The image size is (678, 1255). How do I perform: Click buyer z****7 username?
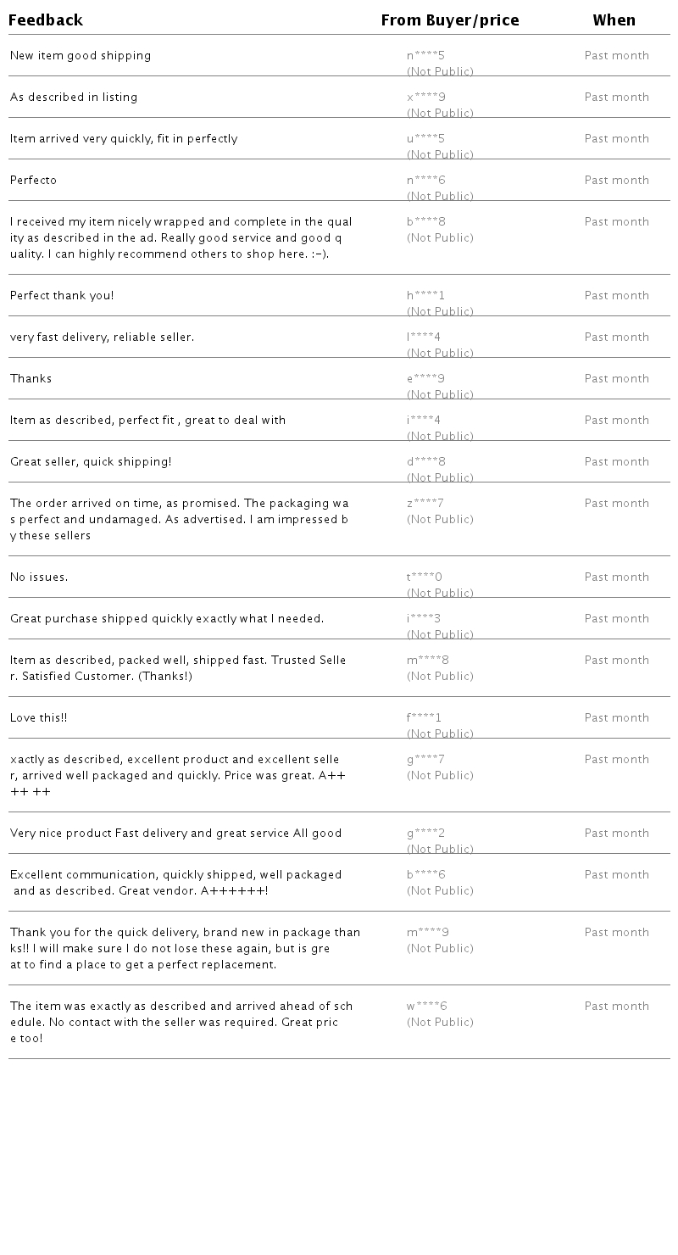tap(425, 504)
